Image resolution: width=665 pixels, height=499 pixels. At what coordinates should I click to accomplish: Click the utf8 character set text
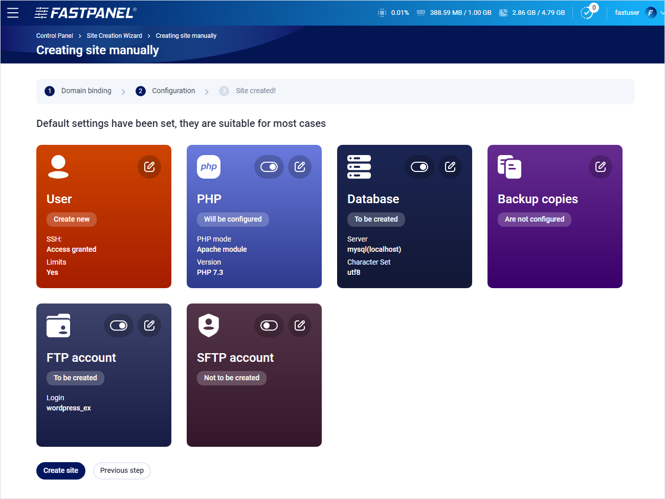pyautogui.click(x=354, y=273)
